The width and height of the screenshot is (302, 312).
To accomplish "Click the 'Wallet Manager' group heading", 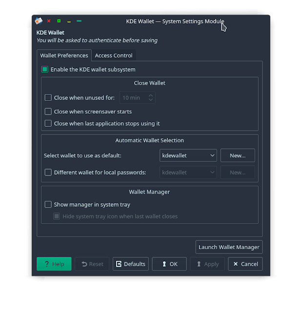I will (149, 192).
